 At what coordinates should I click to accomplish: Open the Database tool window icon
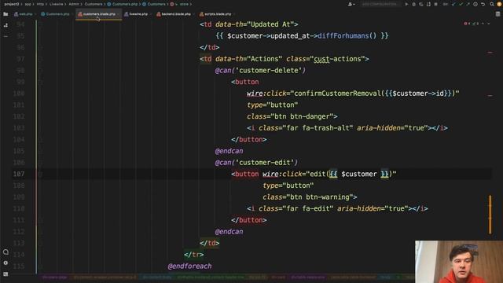497,14
